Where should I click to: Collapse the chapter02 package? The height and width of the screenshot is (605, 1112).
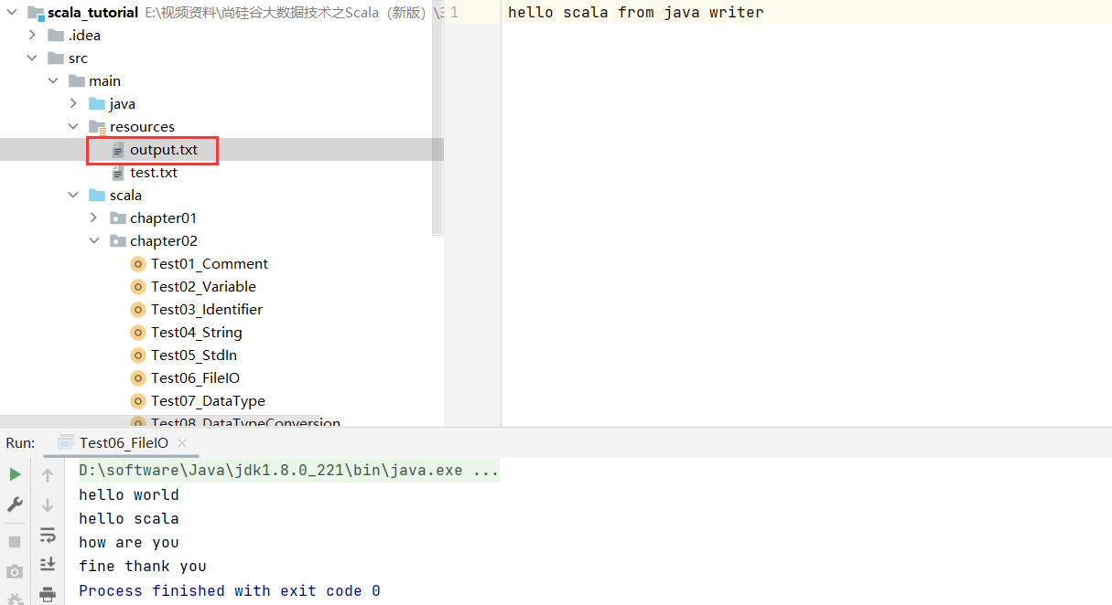pyautogui.click(x=94, y=241)
